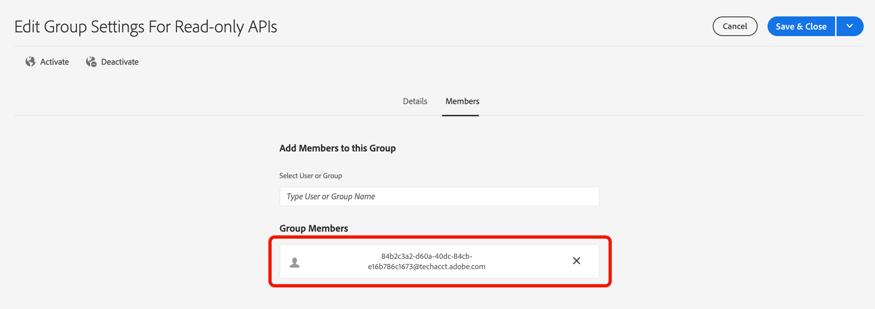The image size is (875, 309).
Task: Click the Deactivate globe icon
Action: pos(91,62)
